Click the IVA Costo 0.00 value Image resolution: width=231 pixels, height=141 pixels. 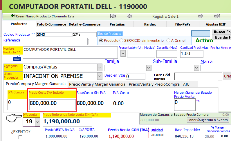point(118,103)
